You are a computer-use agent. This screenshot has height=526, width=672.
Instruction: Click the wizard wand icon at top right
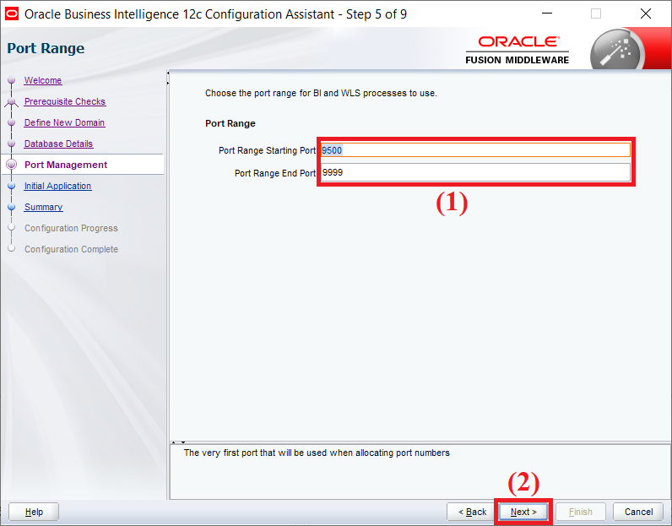tap(617, 51)
